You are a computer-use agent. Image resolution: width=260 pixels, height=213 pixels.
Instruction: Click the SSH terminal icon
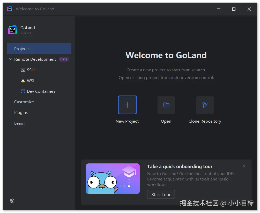[x=23, y=70]
